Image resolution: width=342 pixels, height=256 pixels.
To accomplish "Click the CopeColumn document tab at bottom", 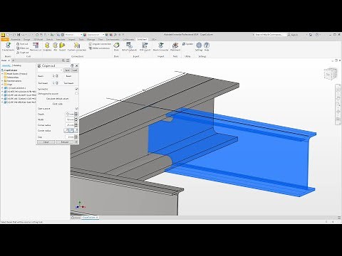I will [90, 218].
